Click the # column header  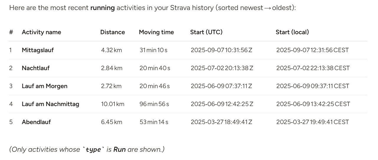[11, 32]
